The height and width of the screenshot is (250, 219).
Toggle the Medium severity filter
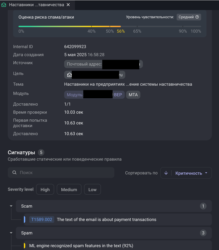(x=69, y=190)
